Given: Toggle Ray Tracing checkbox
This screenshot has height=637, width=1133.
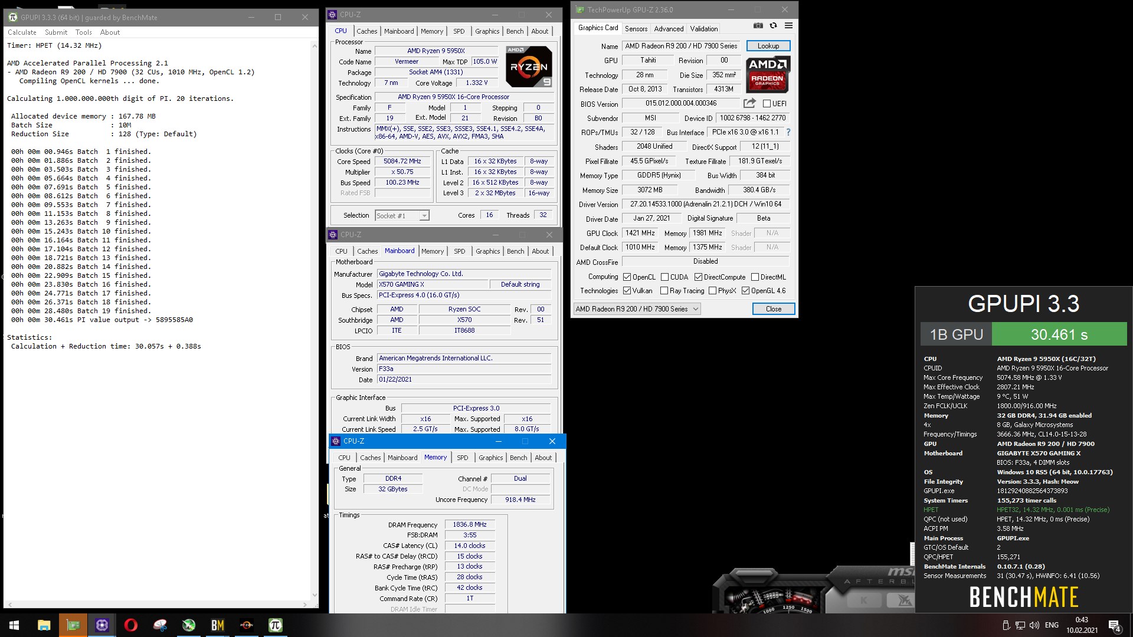Looking at the screenshot, I should pos(664,290).
